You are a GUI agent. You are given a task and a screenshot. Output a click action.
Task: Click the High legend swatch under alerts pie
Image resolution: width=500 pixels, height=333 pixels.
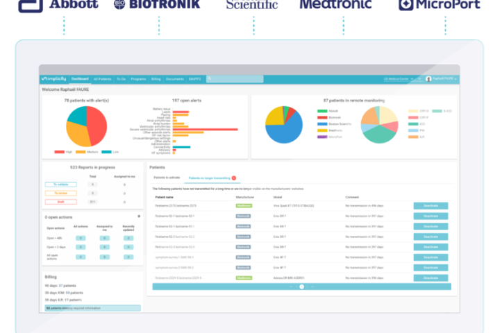59,152
